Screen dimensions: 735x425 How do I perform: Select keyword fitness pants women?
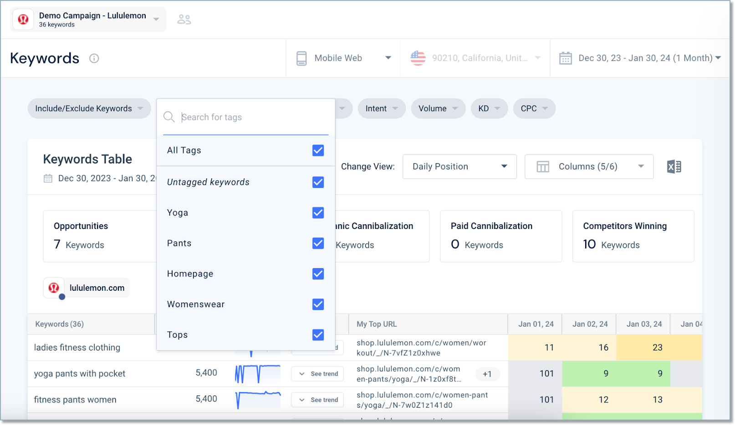click(x=75, y=400)
